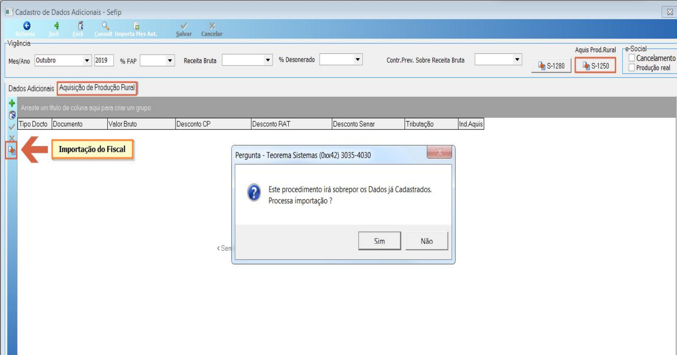Cancel grid edit with the side X icon
Screen dimensions: 677x355
point(12,138)
